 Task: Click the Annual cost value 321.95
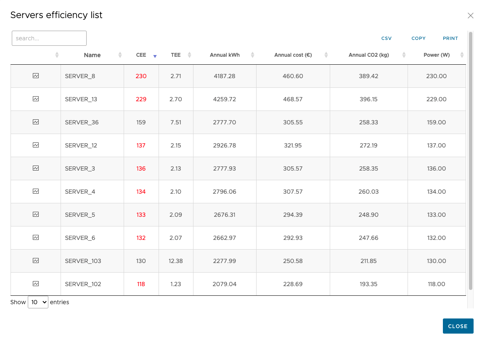293,145
